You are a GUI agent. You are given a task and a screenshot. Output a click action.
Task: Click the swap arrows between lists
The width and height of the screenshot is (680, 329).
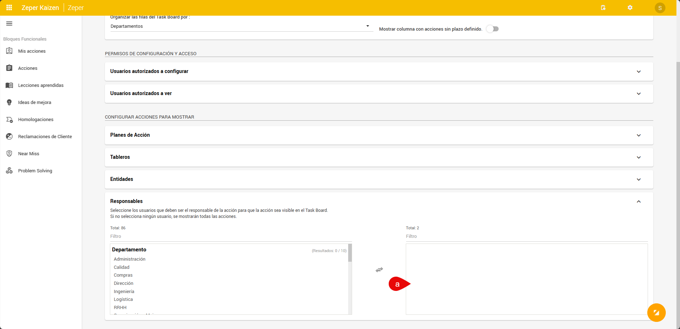(x=379, y=270)
